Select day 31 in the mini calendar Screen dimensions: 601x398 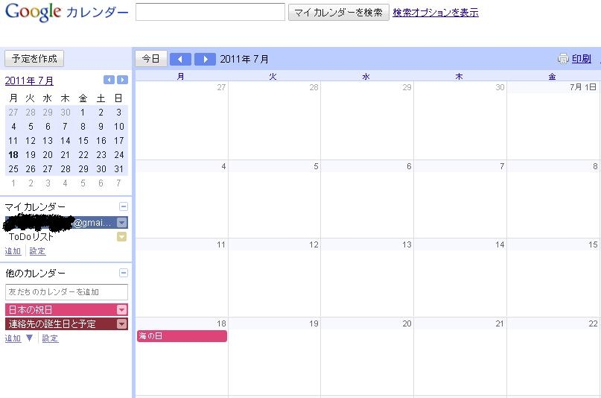(x=119, y=169)
